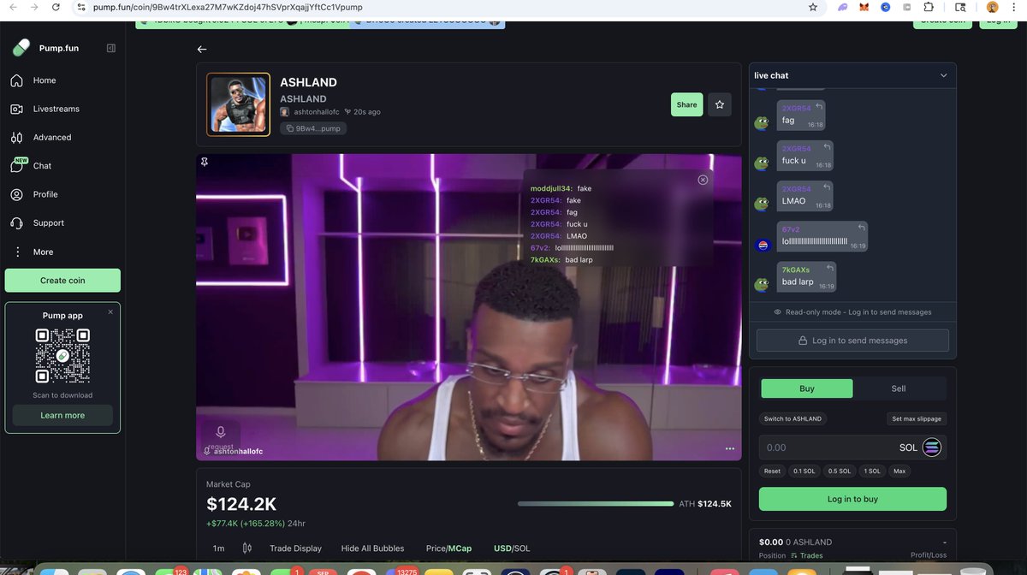Viewport: 1027px width, 575px height.
Task: Unpin the livestream with the pin icon
Action: (205, 161)
